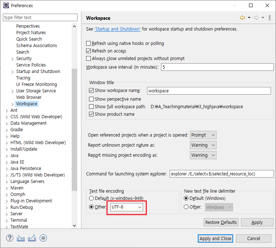The image size is (276, 248).
Task: Expand the Startup and Shutdown node
Action: tap(12, 72)
